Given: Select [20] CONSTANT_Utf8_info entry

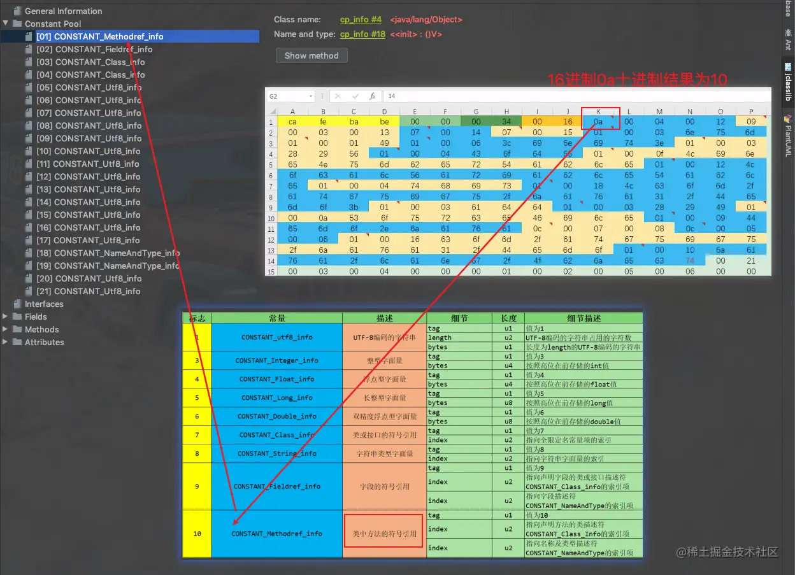Looking at the screenshot, I should click(x=89, y=278).
